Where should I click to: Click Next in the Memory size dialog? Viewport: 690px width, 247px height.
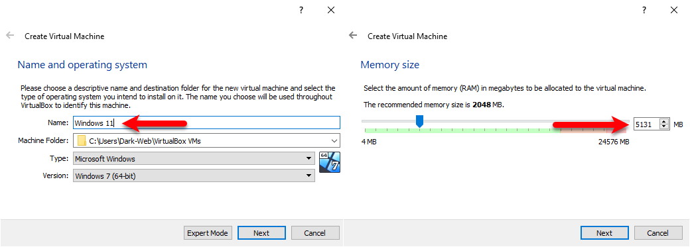point(604,233)
